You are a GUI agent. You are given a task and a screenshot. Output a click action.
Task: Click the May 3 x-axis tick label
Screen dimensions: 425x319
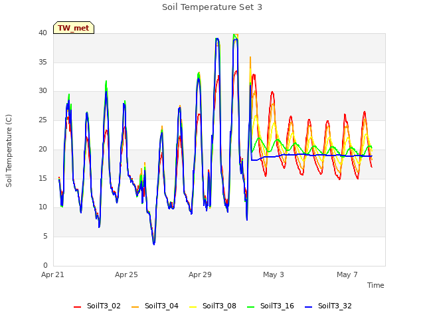274,274
